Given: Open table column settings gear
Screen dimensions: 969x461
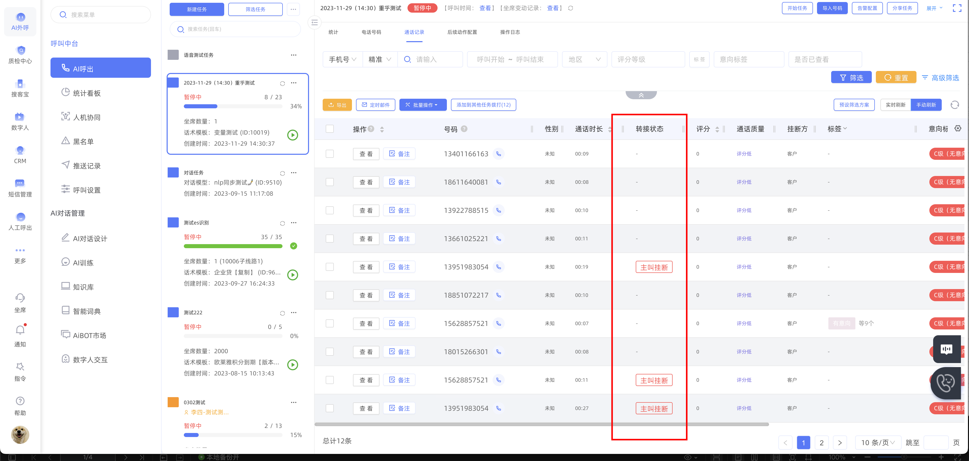Looking at the screenshot, I should [x=958, y=129].
